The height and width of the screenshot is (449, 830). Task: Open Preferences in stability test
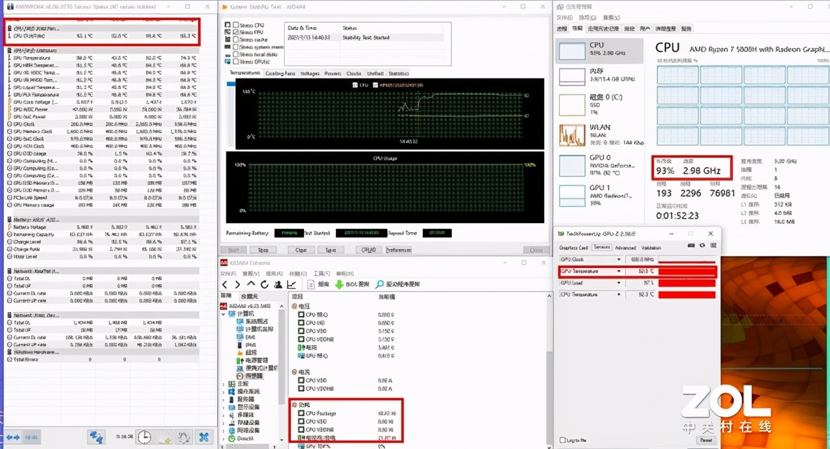coord(399,250)
